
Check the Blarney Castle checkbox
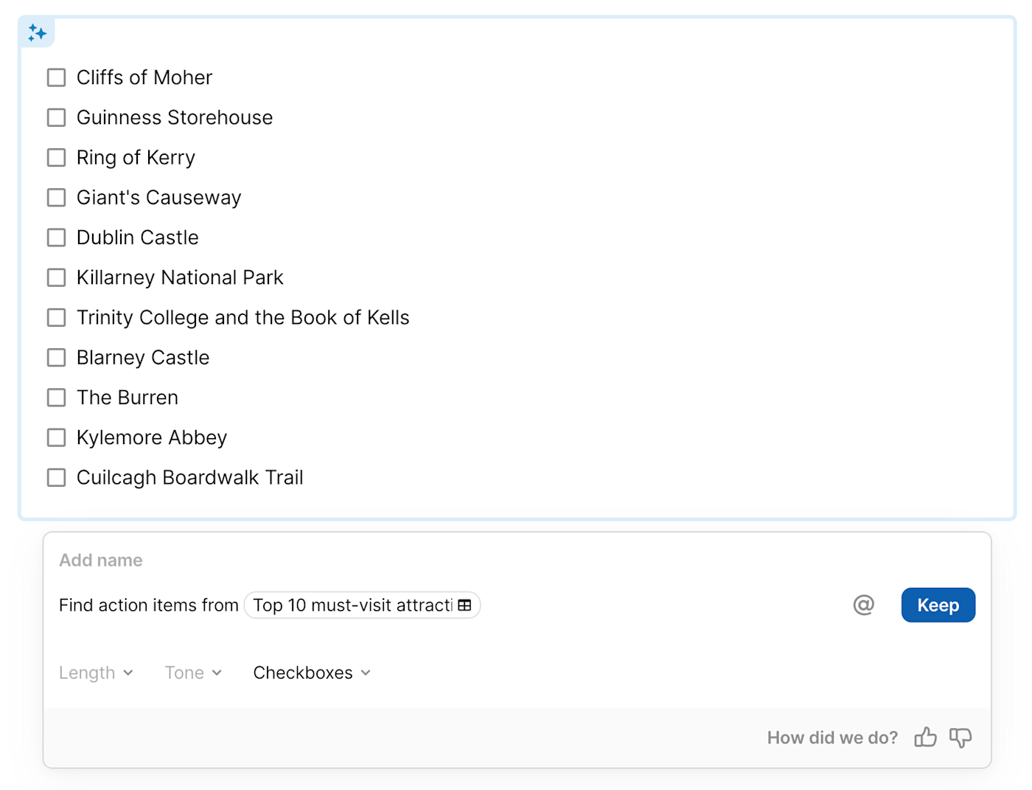click(x=56, y=358)
